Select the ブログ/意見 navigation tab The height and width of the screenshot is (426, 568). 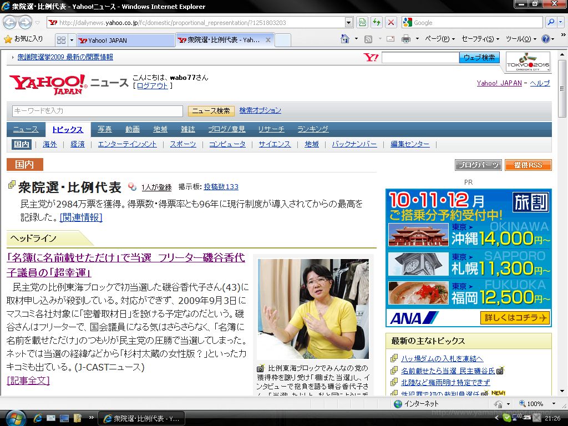226,129
